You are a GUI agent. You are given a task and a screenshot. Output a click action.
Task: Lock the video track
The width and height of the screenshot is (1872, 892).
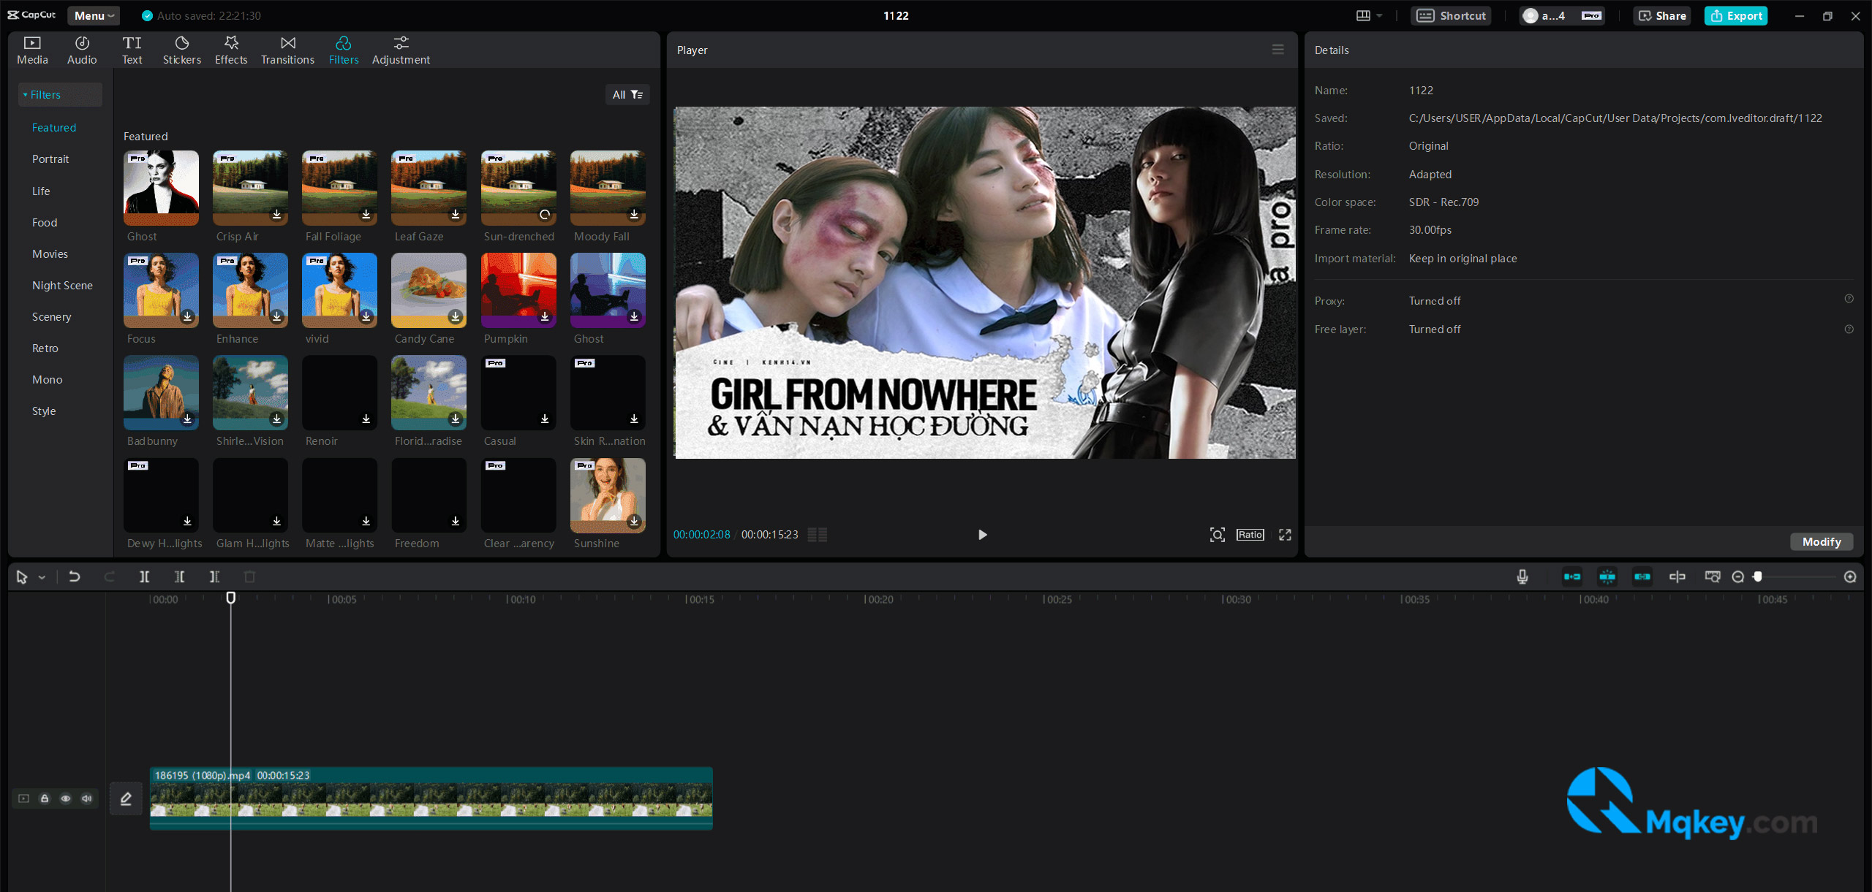45,798
